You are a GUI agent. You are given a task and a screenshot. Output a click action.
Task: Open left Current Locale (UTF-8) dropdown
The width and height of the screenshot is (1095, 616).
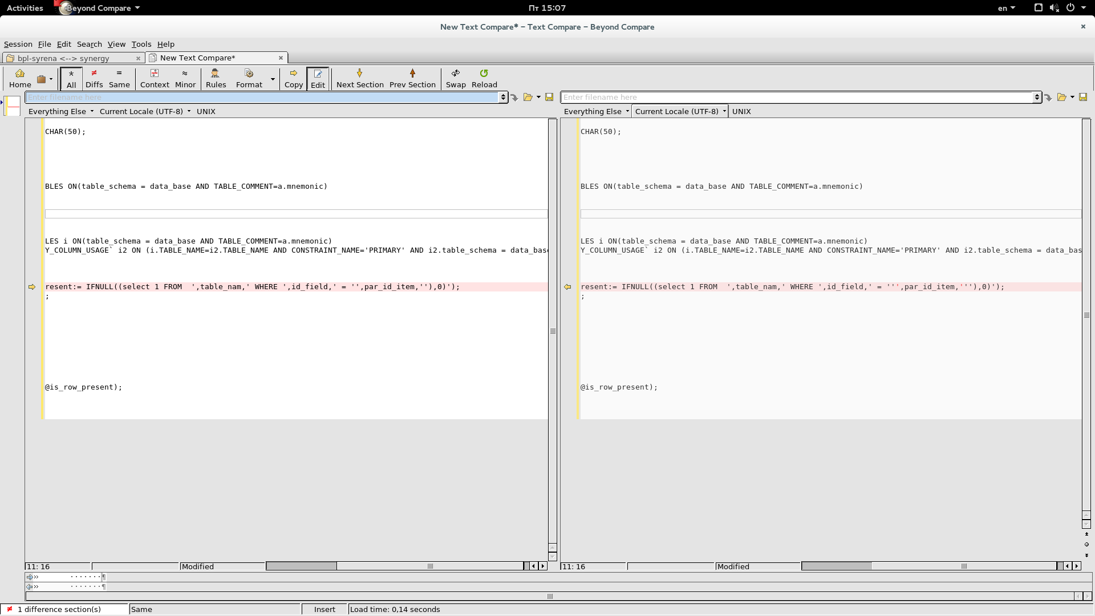(x=145, y=111)
